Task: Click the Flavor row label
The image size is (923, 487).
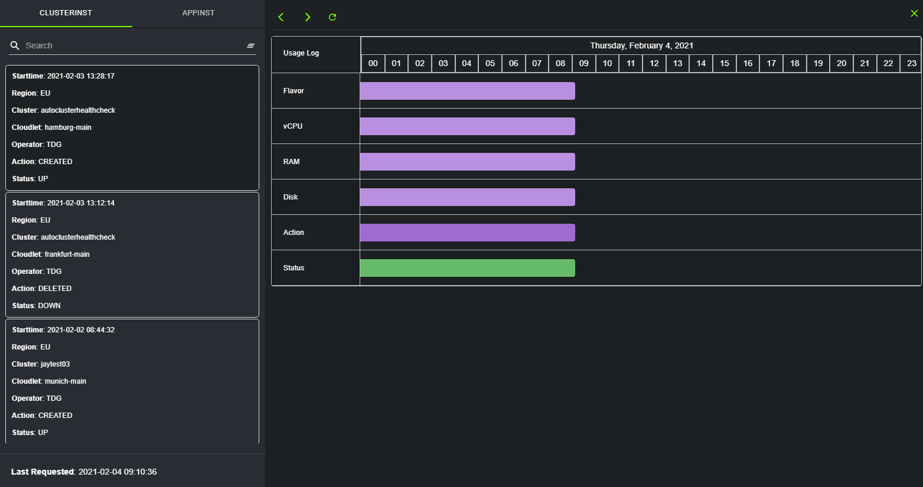Action: coord(293,91)
